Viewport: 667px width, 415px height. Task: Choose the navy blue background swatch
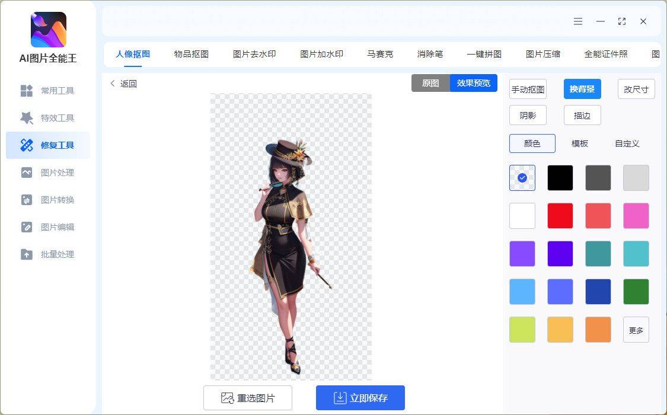tap(598, 292)
